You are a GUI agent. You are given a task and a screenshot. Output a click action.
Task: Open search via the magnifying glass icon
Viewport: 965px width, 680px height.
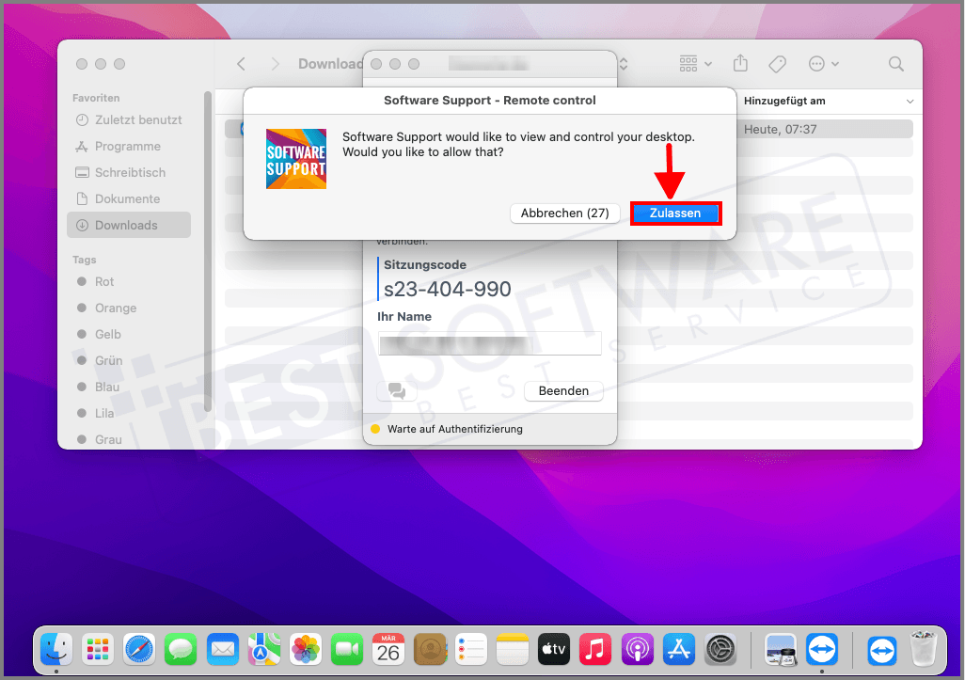tap(895, 63)
